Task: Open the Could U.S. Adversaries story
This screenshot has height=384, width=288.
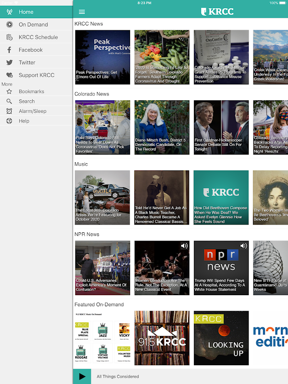Action: point(103,268)
